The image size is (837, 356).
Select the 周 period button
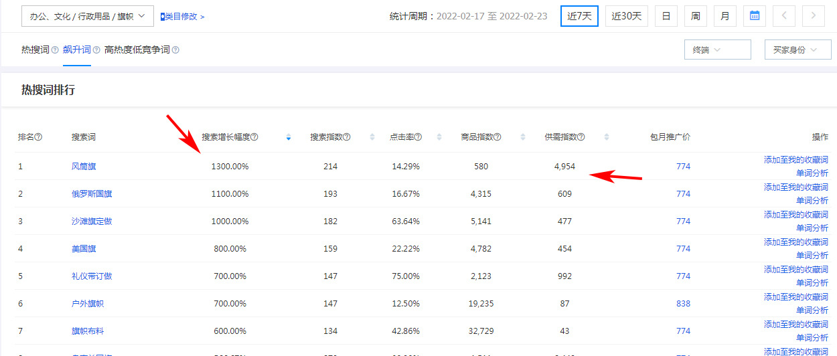[696, 15]
